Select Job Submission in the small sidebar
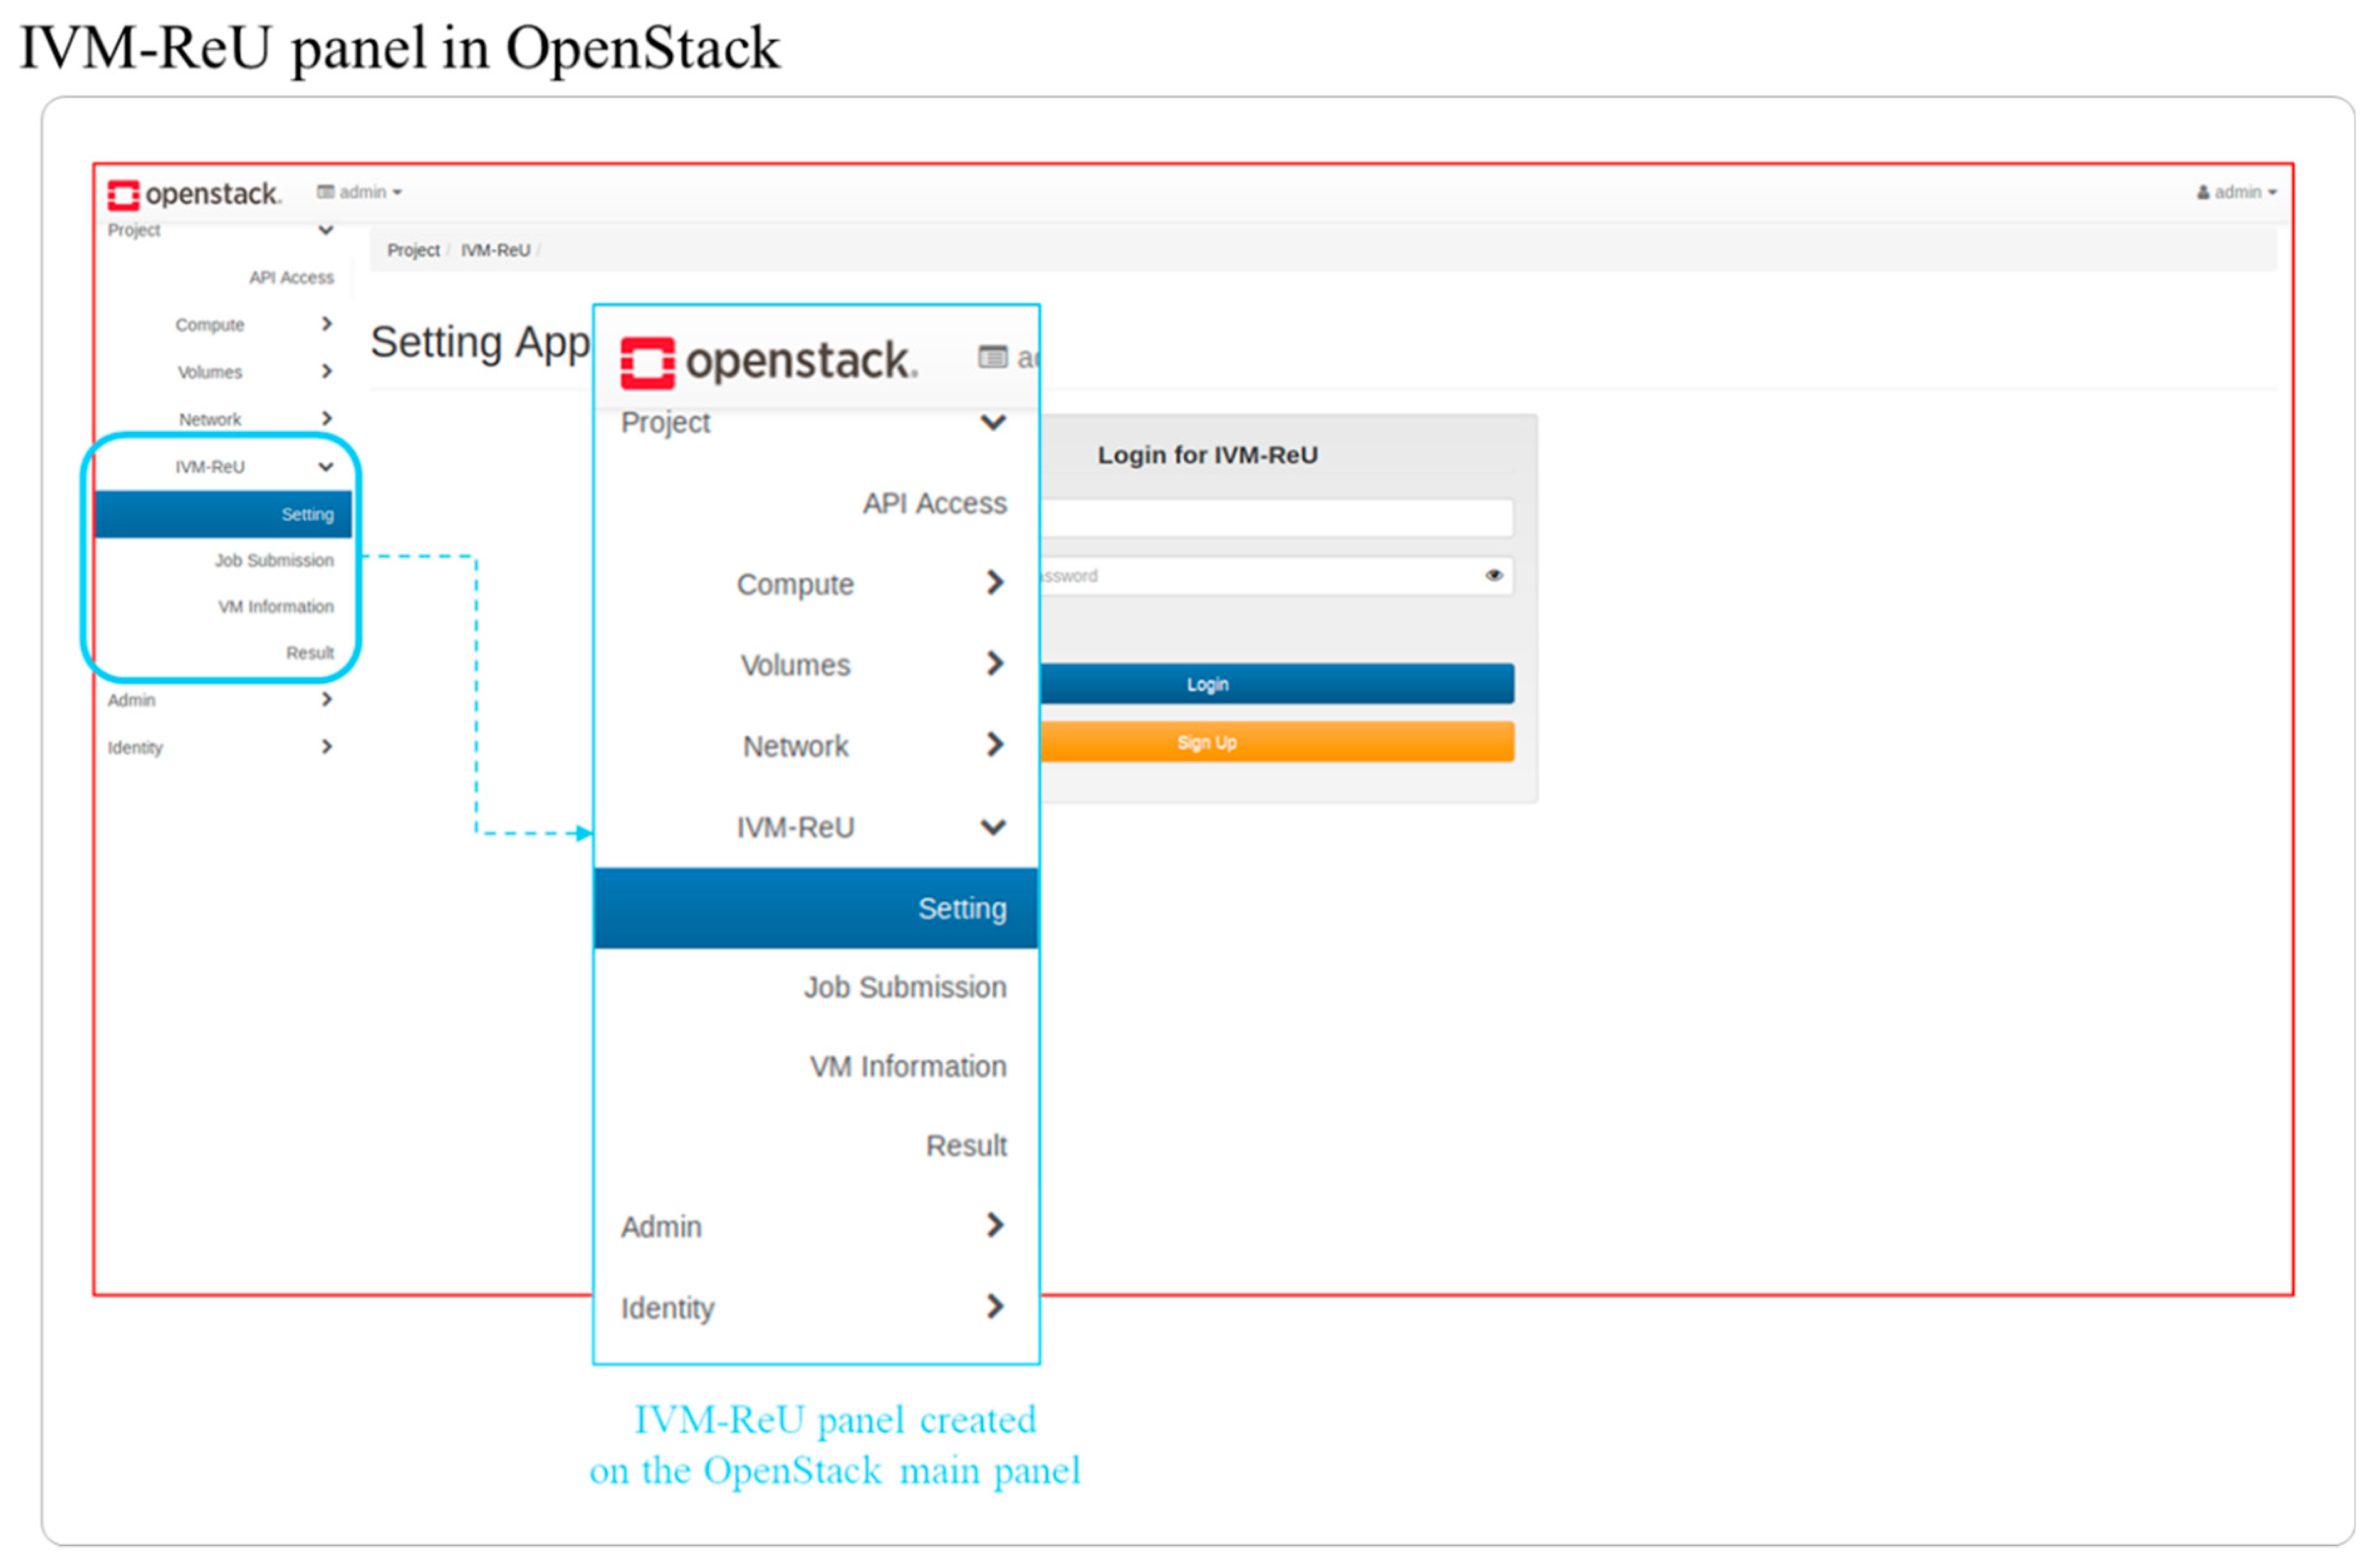 pyautogui.click(x=273, y=561)
